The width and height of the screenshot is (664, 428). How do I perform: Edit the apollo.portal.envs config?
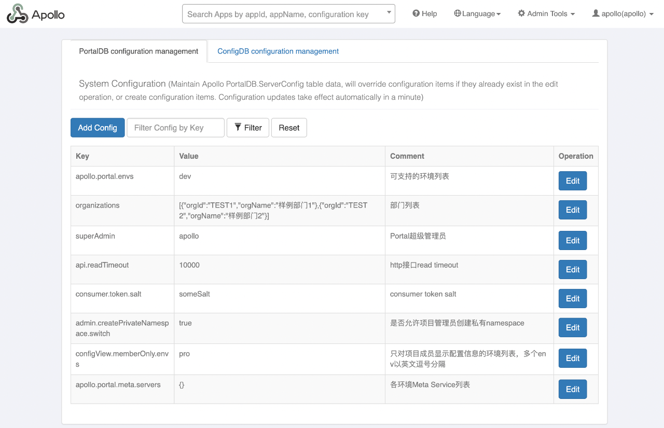[x=573, y=181]
